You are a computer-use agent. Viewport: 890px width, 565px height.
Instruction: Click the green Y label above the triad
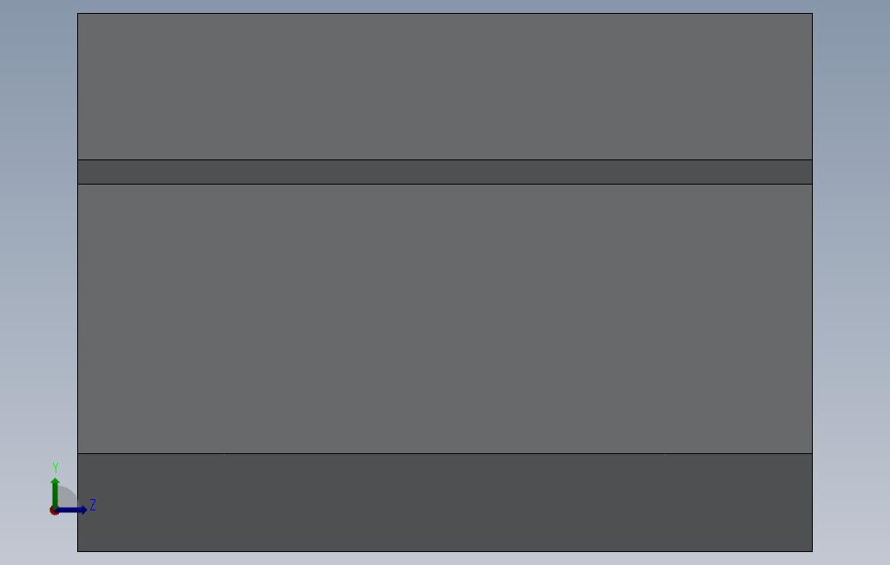[56, 467]
